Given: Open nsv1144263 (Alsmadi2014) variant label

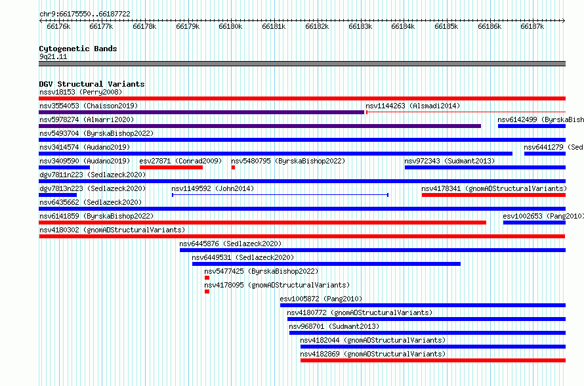Looking at the screenshot, I should pos(413,106).
